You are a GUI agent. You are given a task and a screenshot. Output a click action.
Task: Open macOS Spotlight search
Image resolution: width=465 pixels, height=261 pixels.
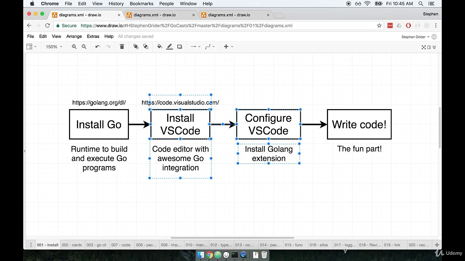[x=421, y=4]
